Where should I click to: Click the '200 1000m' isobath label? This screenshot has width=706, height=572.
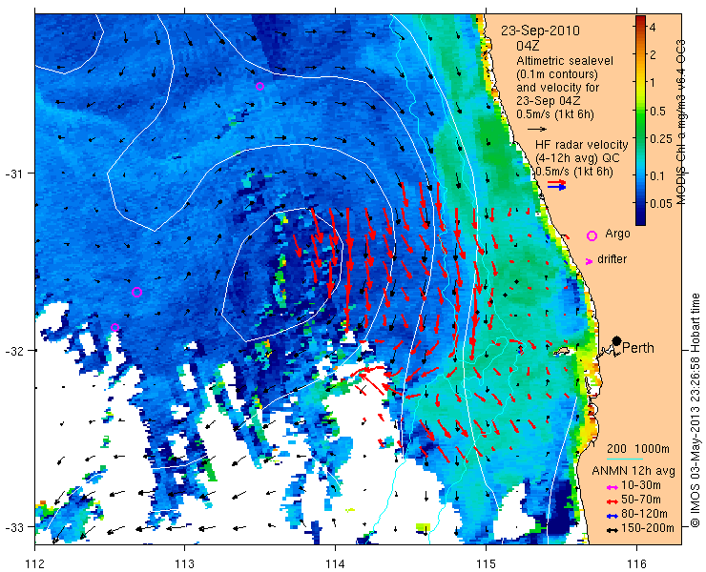(x=638, y=449)
